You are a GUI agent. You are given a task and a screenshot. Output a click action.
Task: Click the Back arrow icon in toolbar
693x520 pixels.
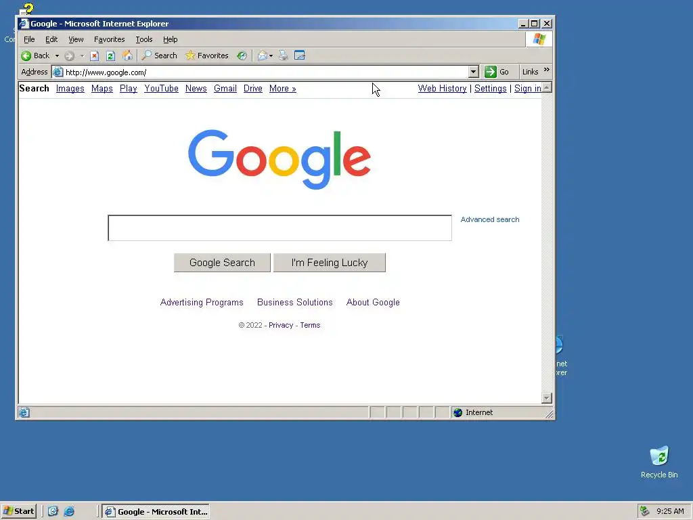[x=26, y=56]
